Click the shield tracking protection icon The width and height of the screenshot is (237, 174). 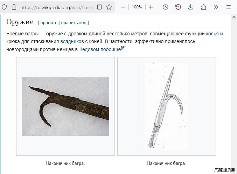pos(4,7)
